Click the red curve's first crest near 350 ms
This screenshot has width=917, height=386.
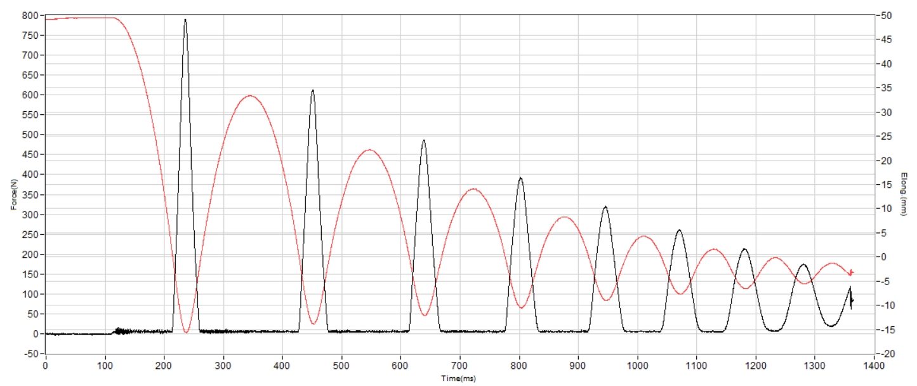coord(250,96)
